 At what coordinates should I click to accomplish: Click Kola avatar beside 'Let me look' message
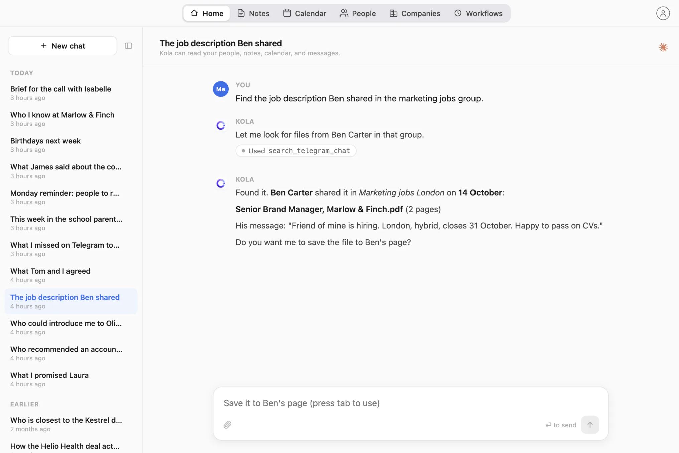pyautogui.click(x=221, y=125)
